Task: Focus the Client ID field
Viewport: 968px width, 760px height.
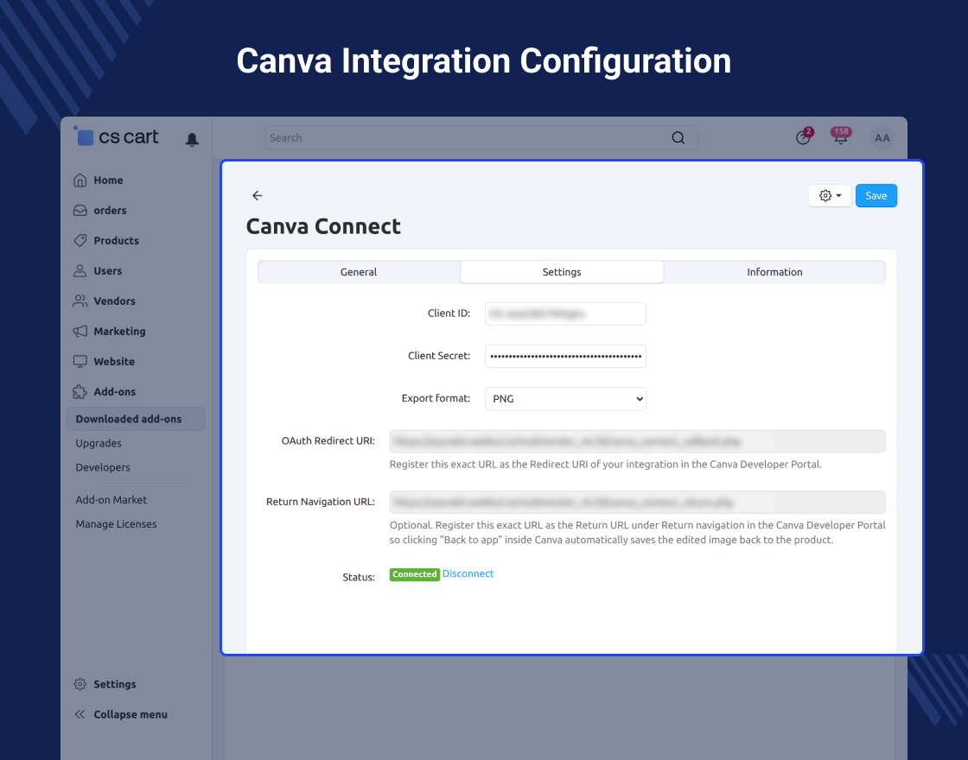Action: point(565,314)
